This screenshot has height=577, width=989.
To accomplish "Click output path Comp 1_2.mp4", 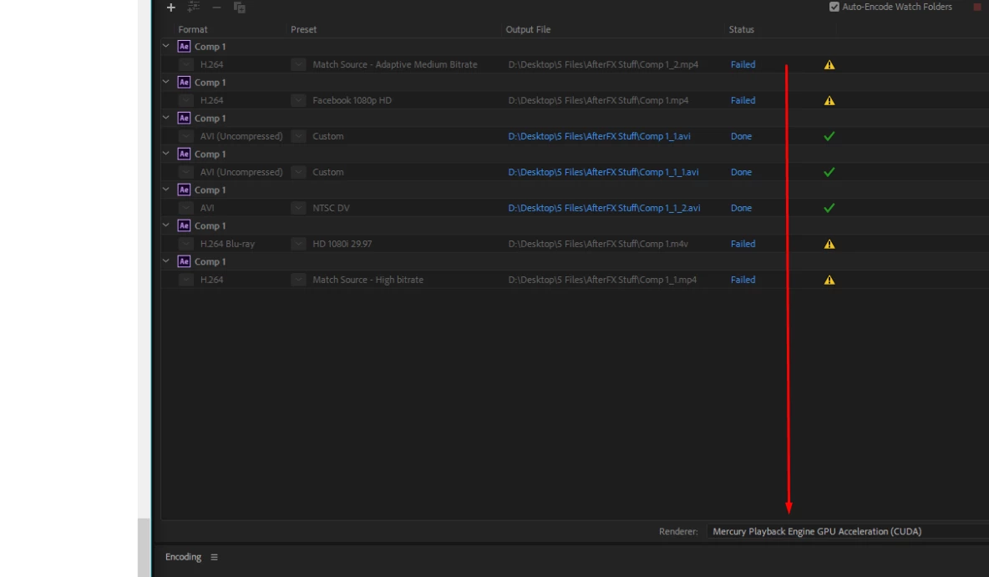I will (x=603, y=64).
